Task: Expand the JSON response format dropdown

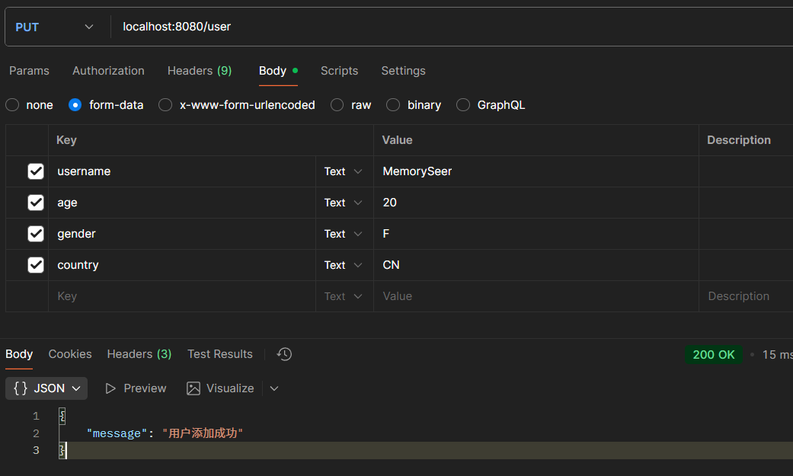Action: click(46, 388)
